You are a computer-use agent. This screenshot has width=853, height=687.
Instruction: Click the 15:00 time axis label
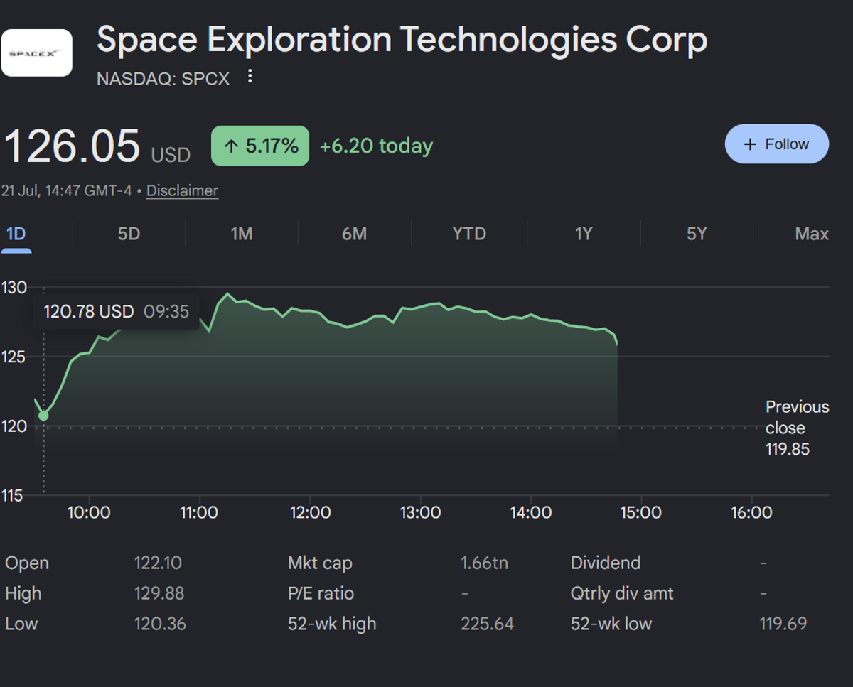pos(640,513)
